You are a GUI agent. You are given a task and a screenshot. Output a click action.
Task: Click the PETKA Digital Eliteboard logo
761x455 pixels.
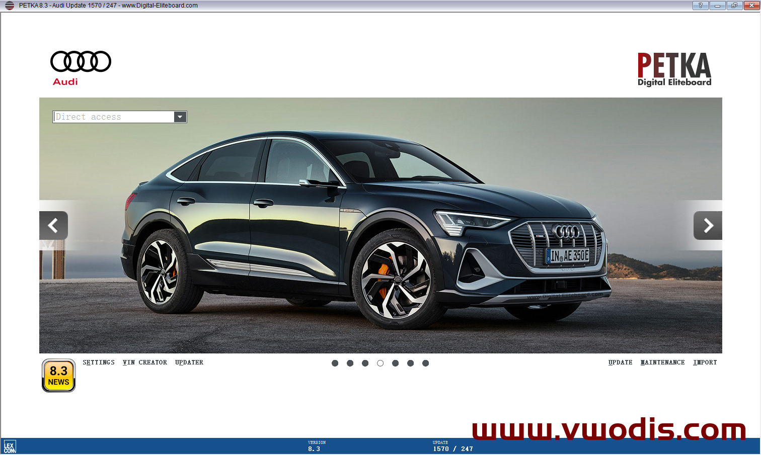click(674, 69)
